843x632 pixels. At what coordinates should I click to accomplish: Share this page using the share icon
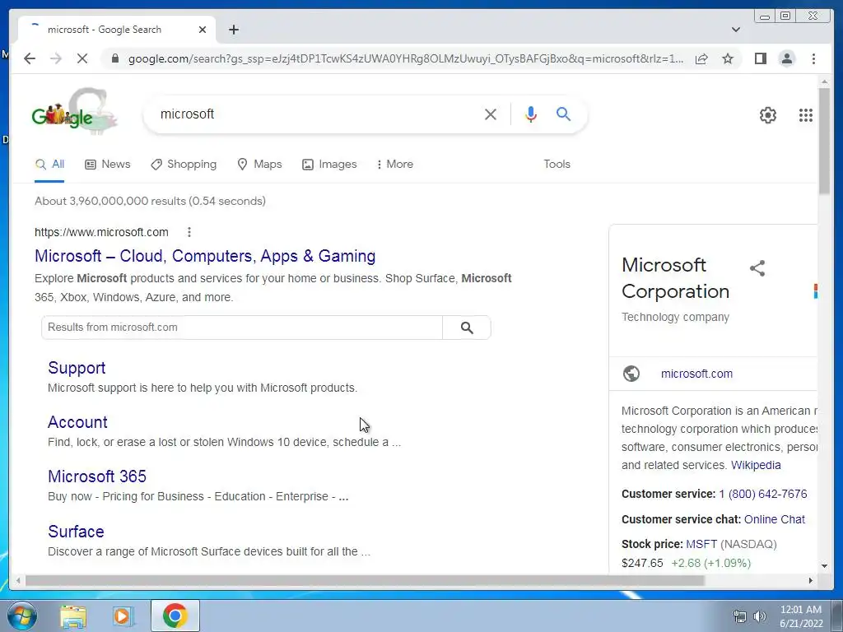click(701, 58)
